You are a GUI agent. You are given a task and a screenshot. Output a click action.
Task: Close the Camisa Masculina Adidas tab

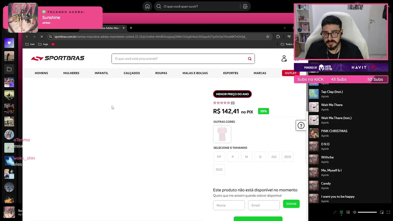coord(124,28)
